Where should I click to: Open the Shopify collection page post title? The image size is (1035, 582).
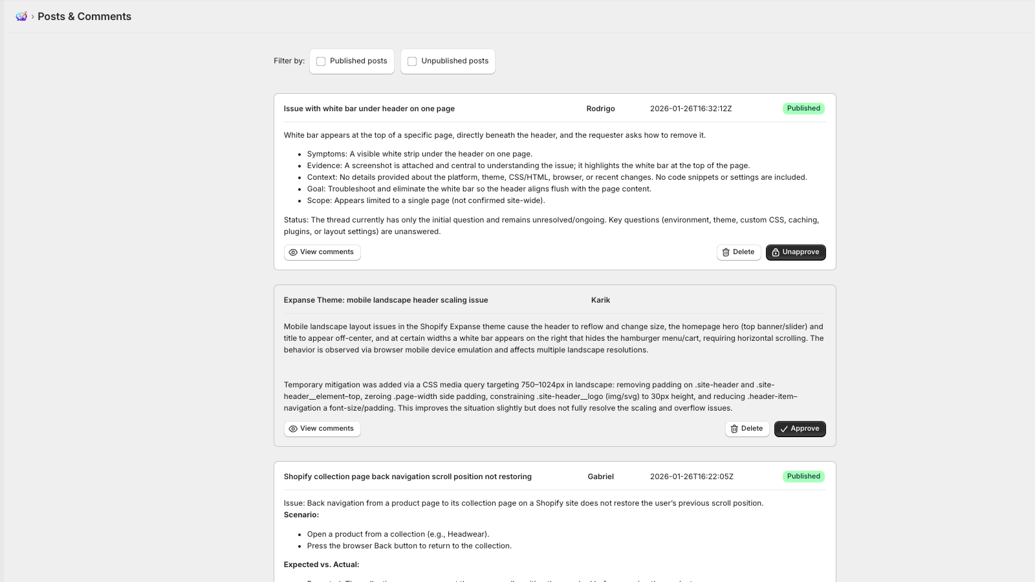(408, 477)
